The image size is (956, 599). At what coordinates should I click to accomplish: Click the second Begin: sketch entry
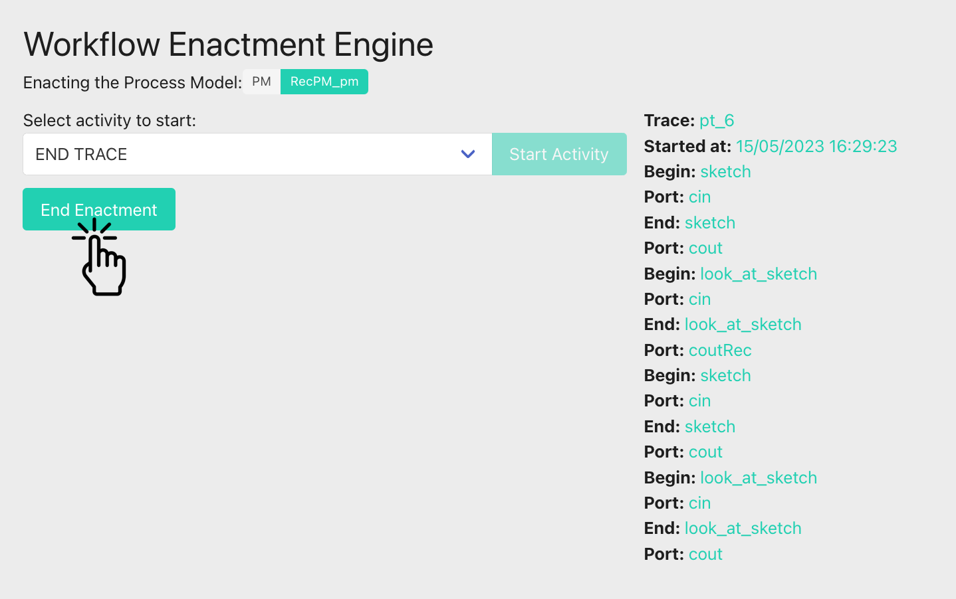click(697, 375)
